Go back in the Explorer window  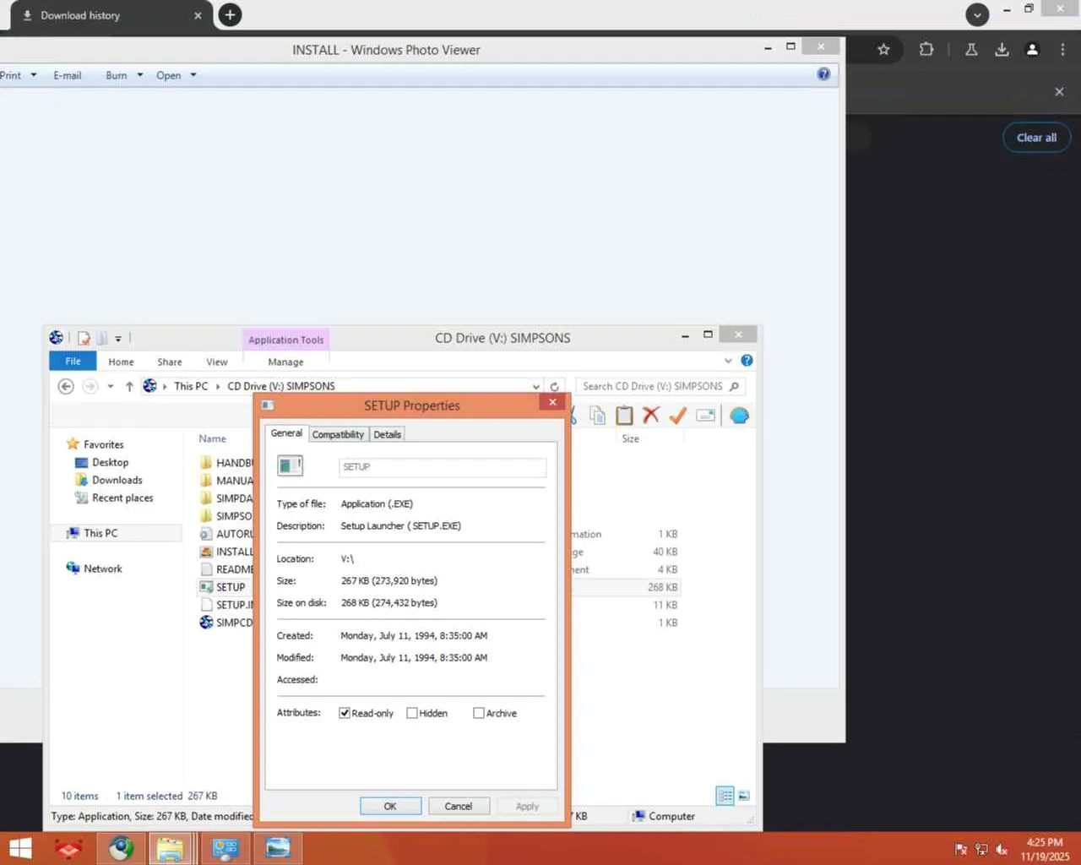pos(65,386)
